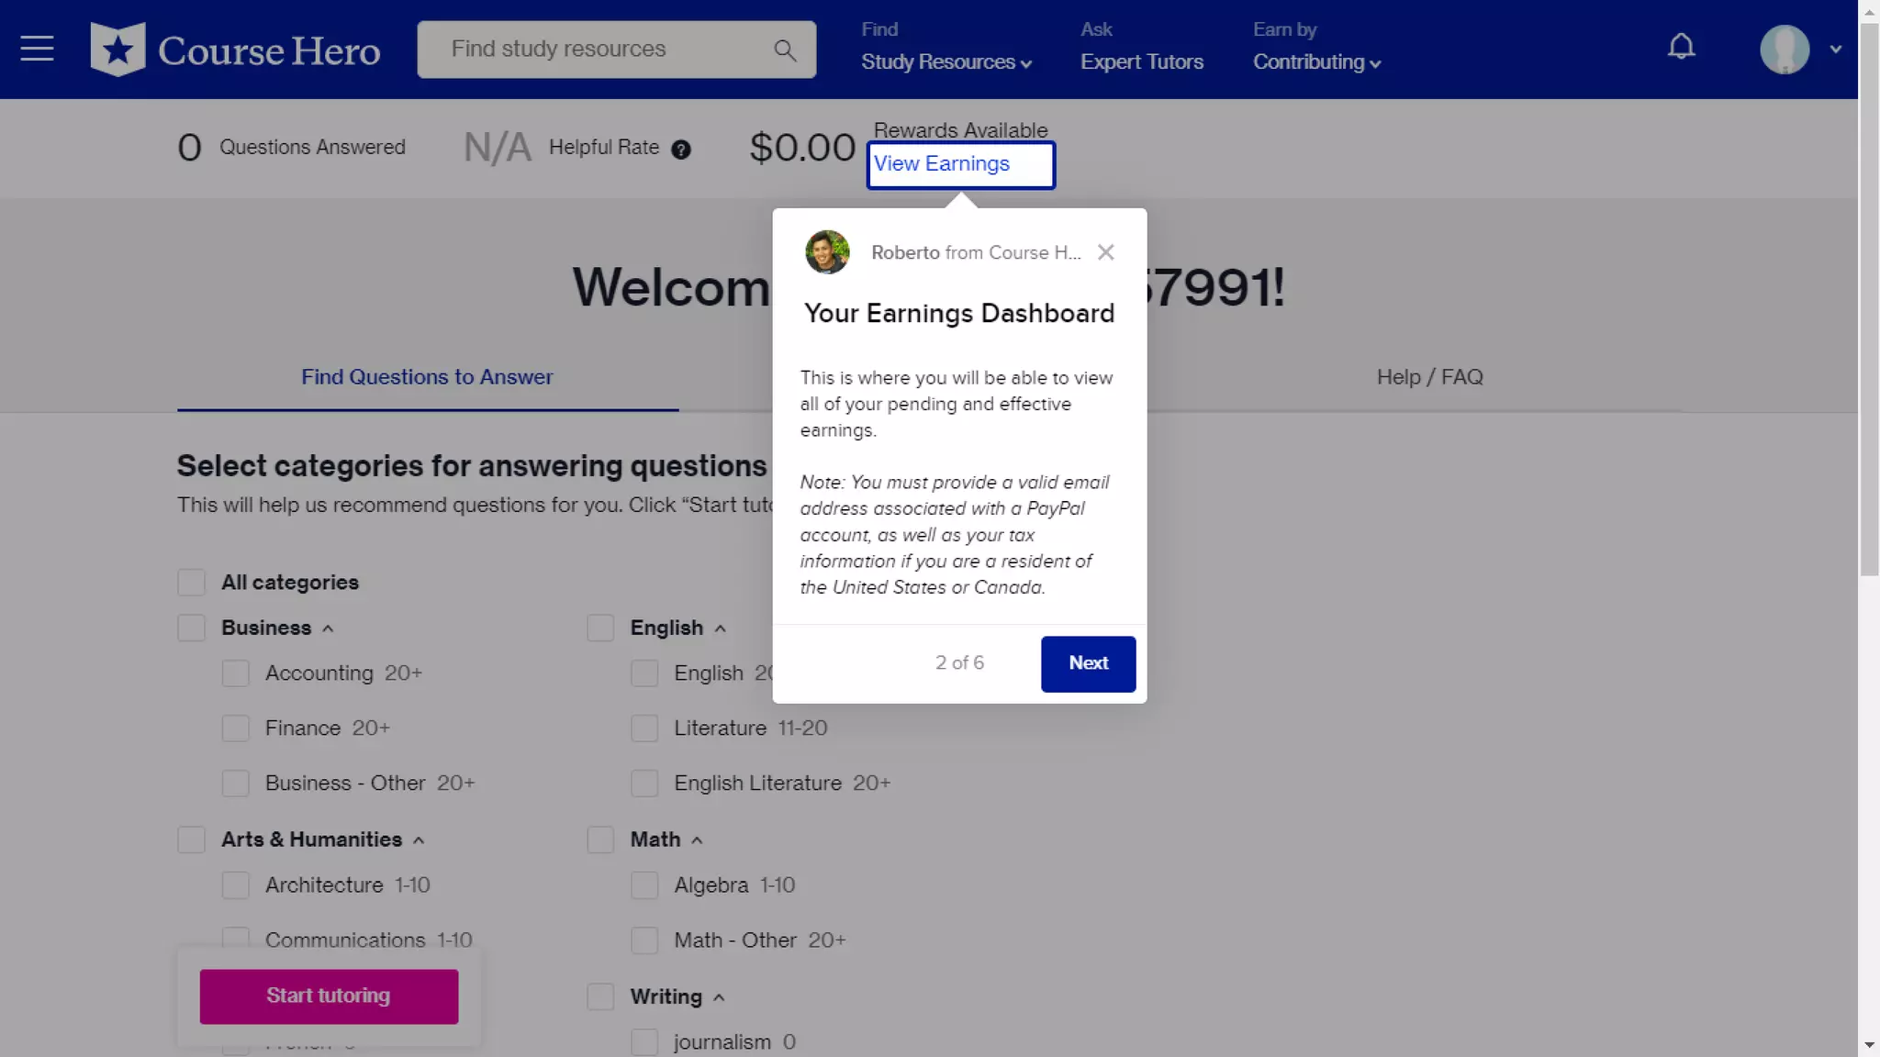Click the View Earnings link
Viewport: 1880px width, 1057px height.
pyautogui.click(x=941, y=164)
